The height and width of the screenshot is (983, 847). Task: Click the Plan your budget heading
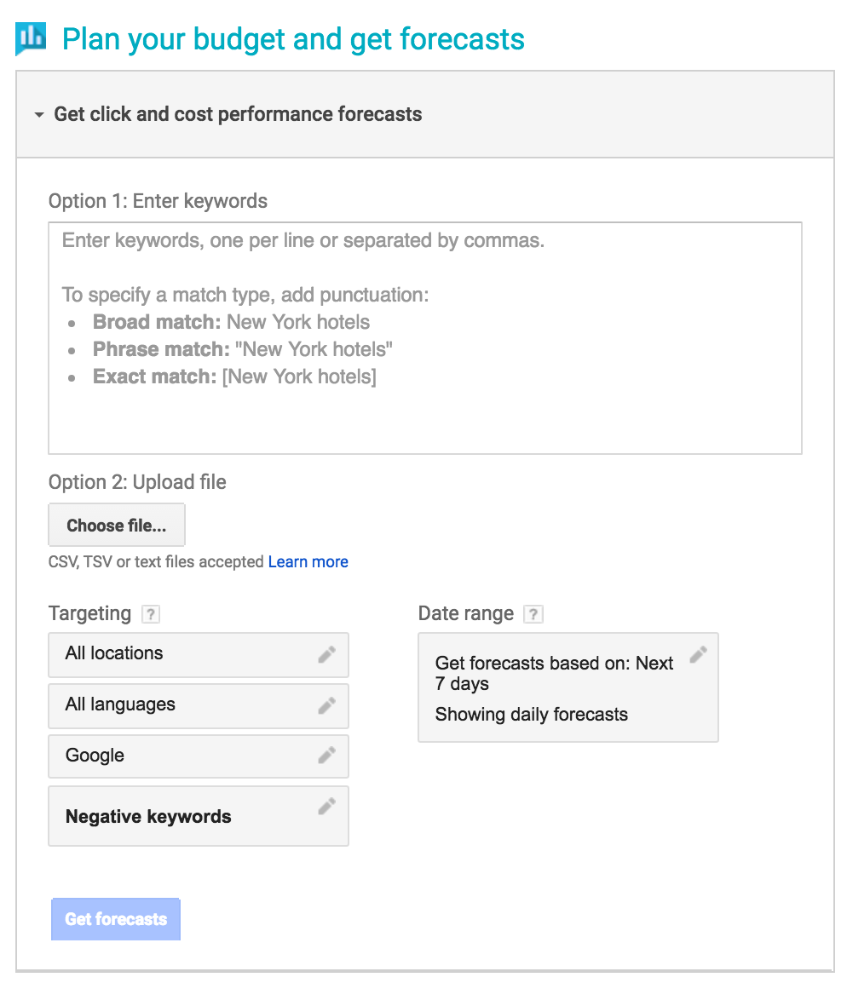coord(293,39)
